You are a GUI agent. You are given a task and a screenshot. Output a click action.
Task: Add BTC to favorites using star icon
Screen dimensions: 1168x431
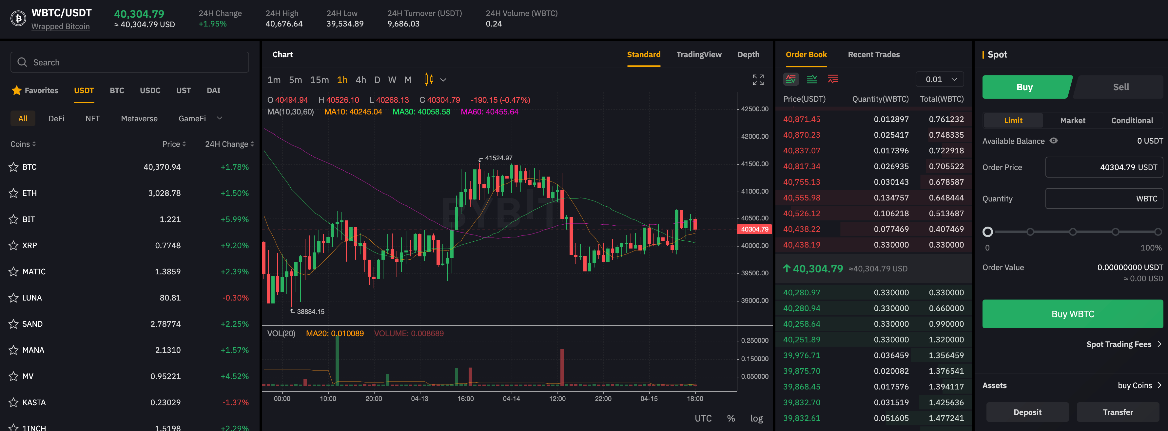point(14,167)
